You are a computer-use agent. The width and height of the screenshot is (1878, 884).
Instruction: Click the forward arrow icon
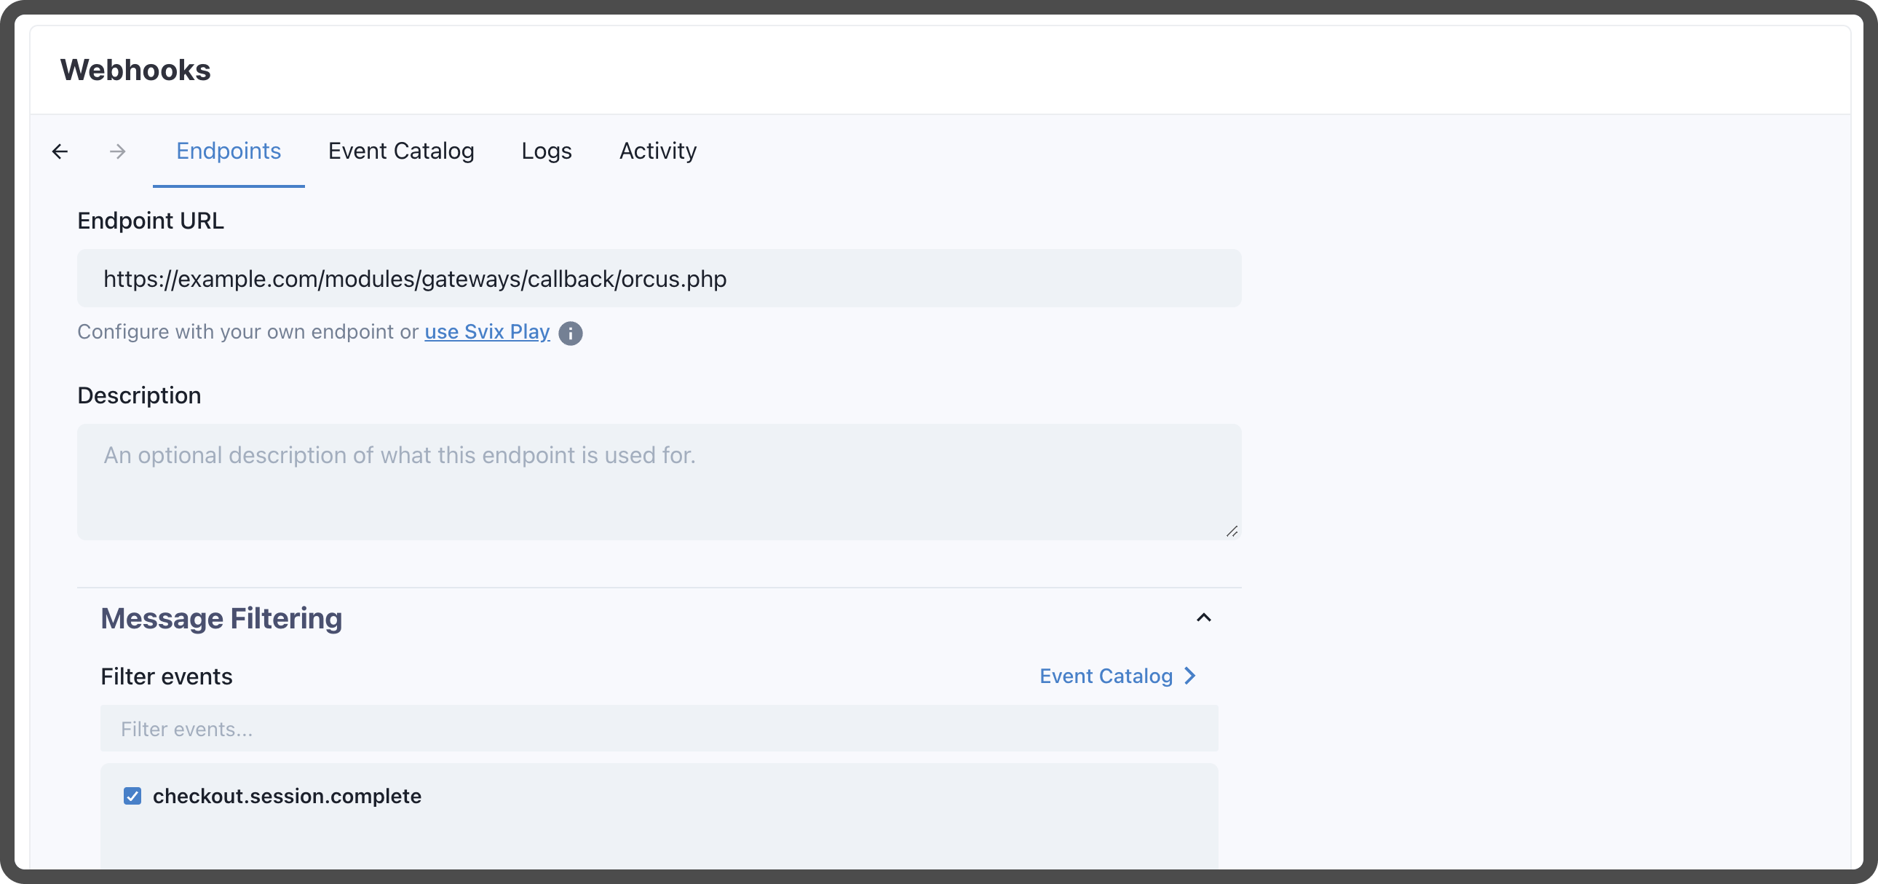tap(117, 151)
